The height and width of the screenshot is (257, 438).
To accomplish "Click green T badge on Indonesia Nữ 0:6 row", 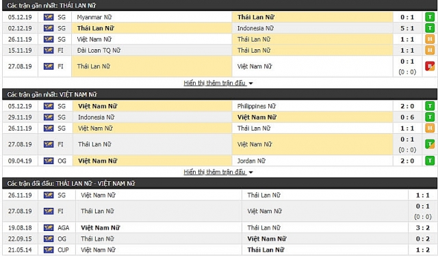I will 430,117.
